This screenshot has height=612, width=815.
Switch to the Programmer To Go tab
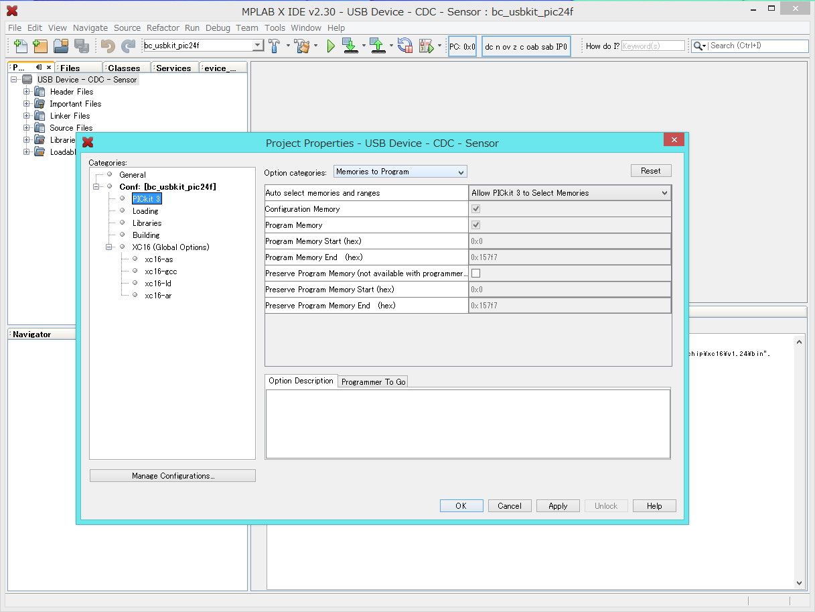click(373, 381)
